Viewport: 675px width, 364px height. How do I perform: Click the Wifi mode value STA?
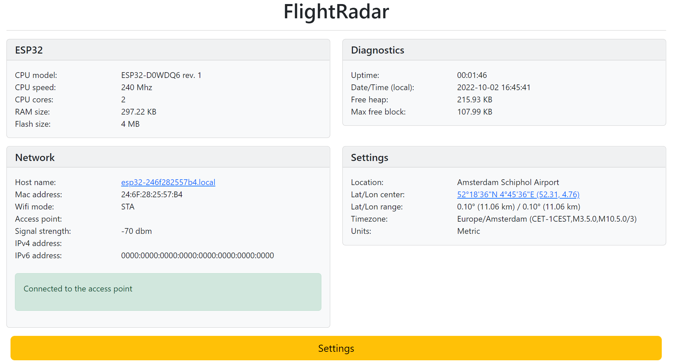128,207
